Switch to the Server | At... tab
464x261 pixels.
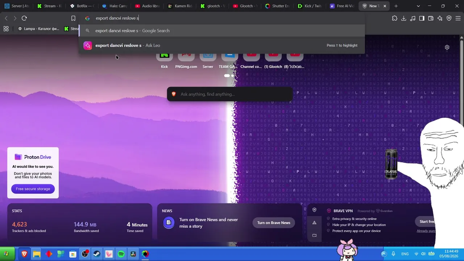point(17,6)
